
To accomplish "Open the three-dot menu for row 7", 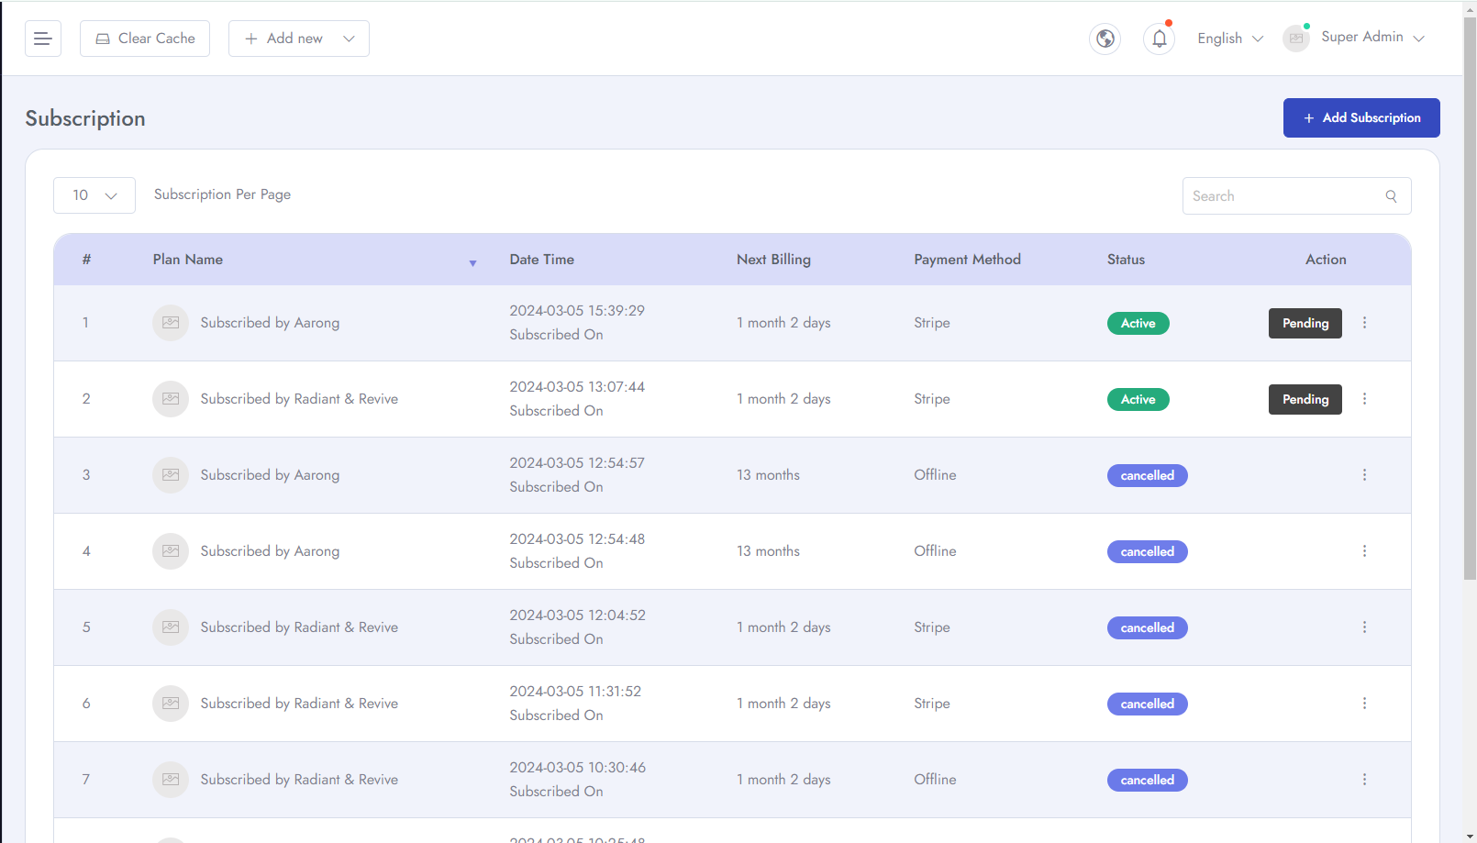I will click(1364, 780).
